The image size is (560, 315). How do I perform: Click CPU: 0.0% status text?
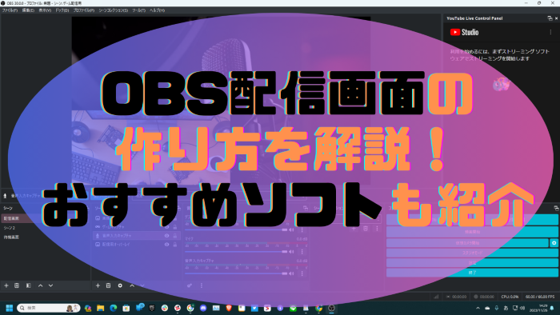[510, 297]
